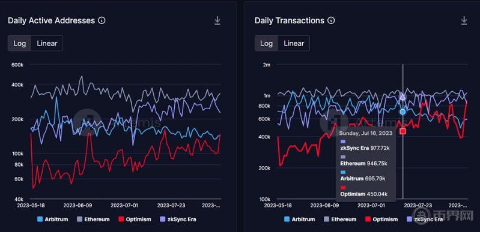Toggle Arbitrum series in Active Addresses legend
The image size is (480, 232).
click(53, 219)
